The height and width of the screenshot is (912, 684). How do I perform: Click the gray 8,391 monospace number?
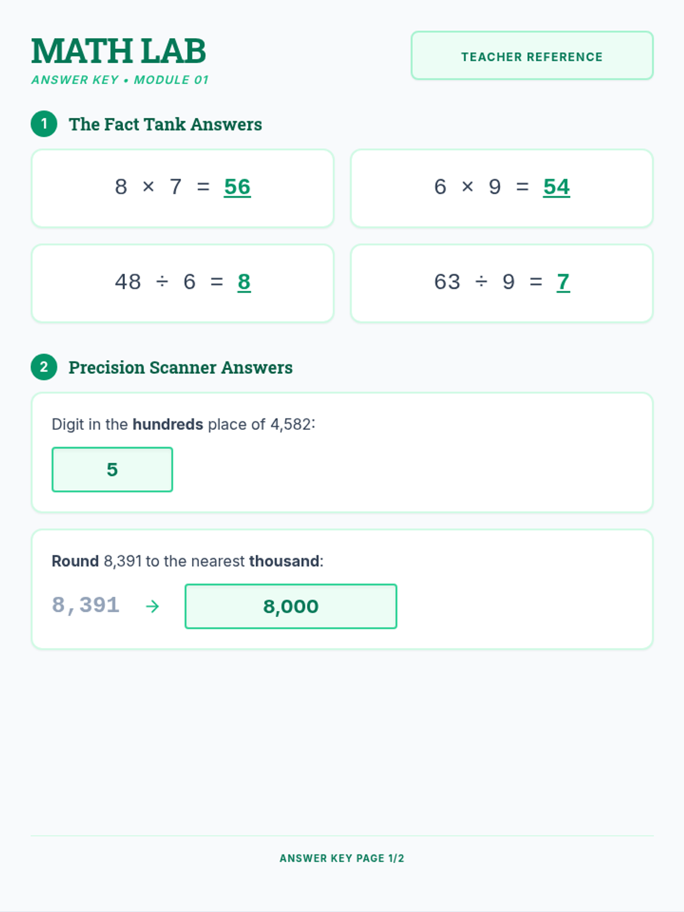pos(85,605)
